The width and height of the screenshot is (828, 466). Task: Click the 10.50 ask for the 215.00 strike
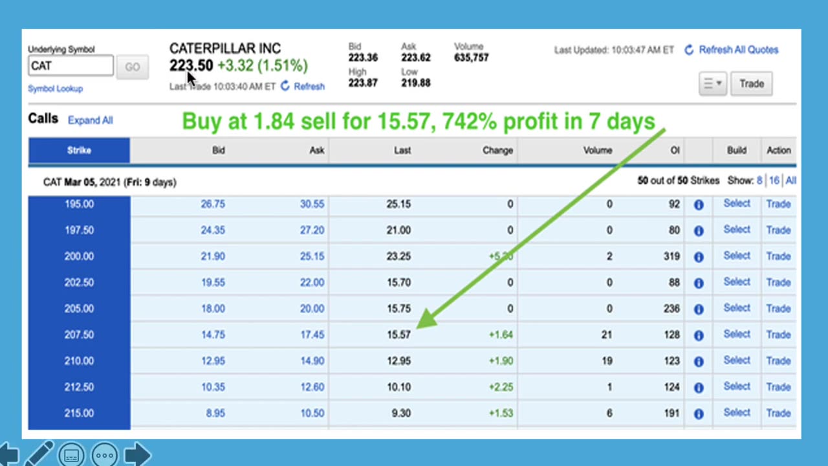(x=312, y=413)
